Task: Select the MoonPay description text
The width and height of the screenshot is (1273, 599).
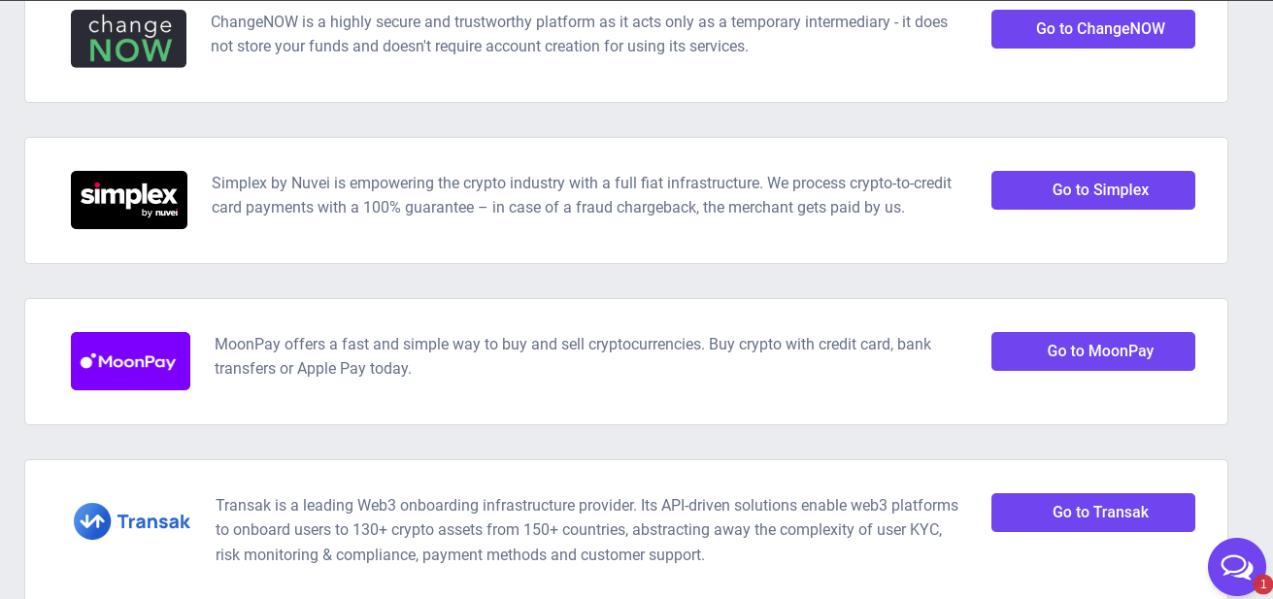Action: (x=573, y=356)
